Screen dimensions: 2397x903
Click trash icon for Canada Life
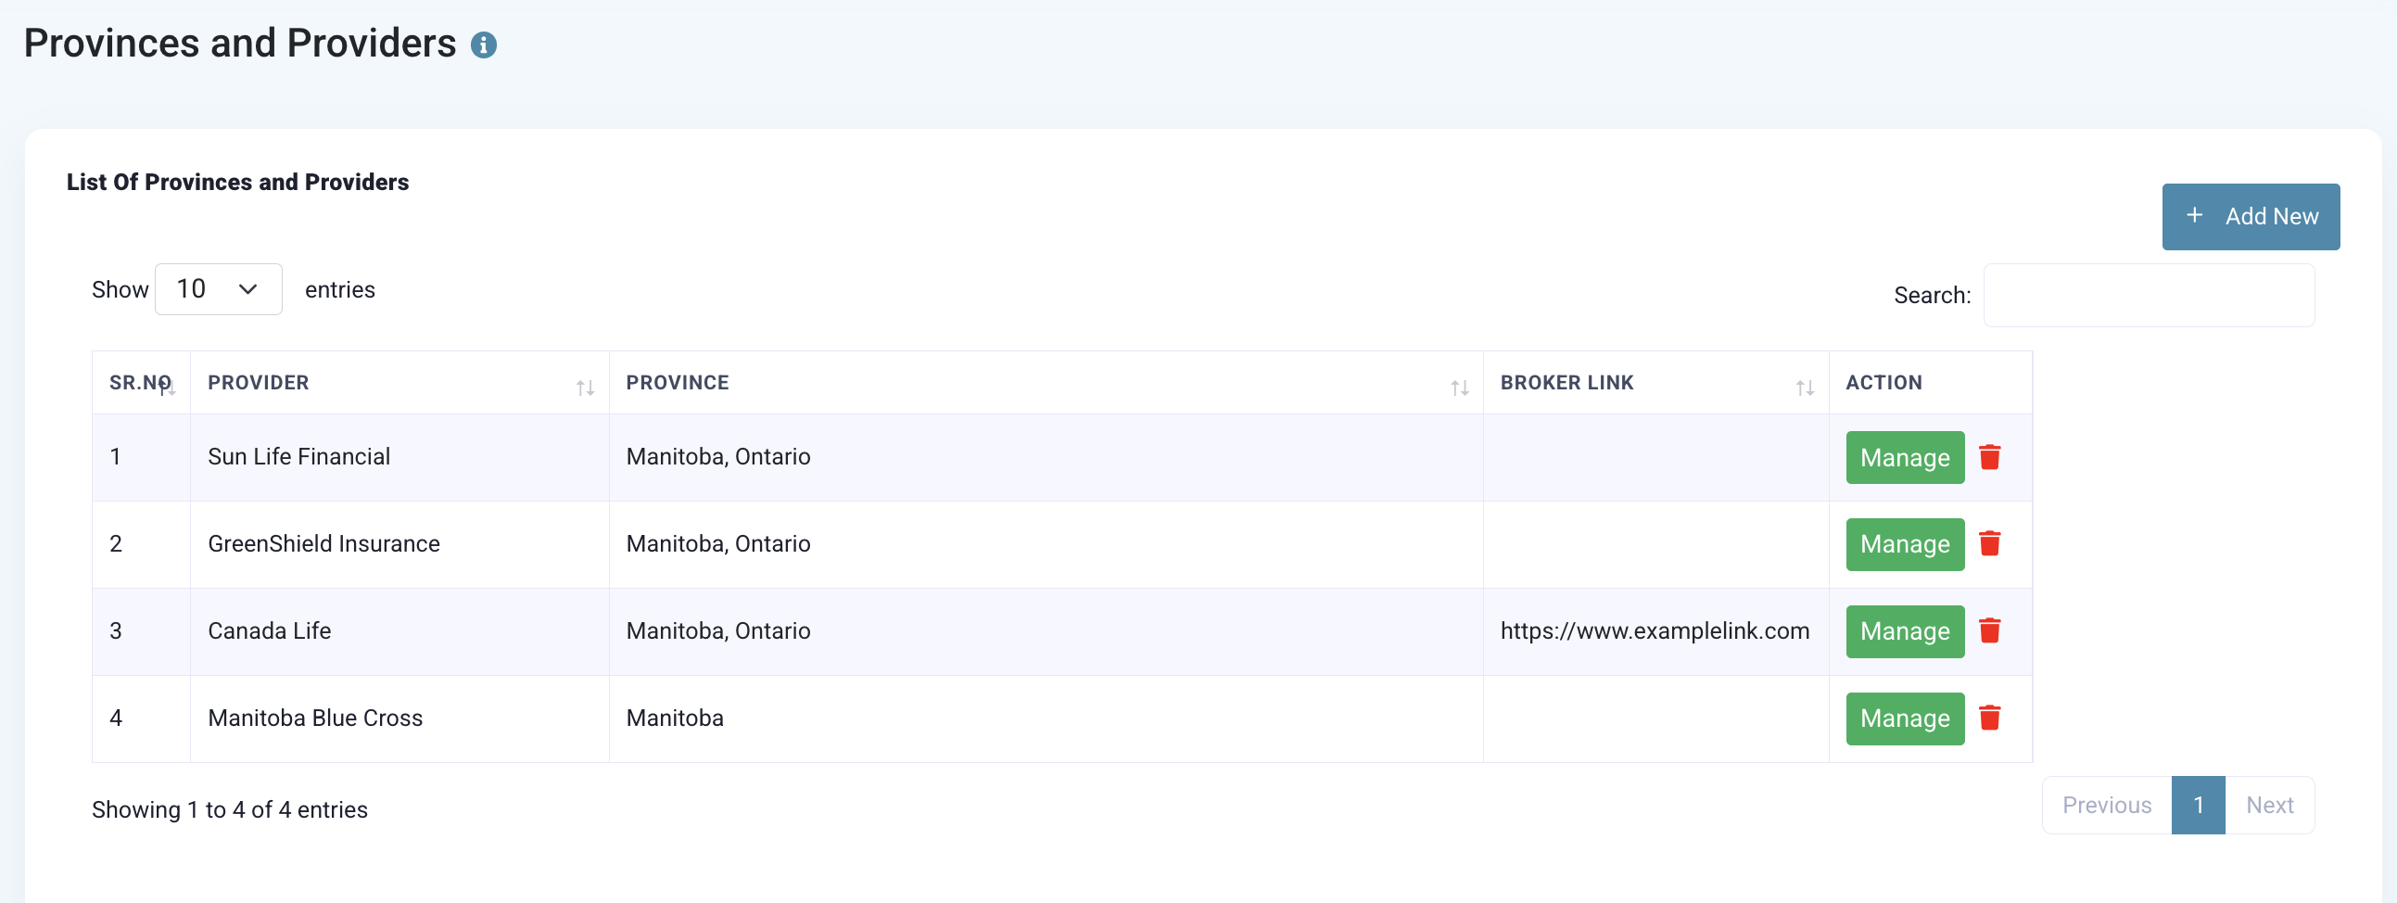click(x=1989, y=631)
